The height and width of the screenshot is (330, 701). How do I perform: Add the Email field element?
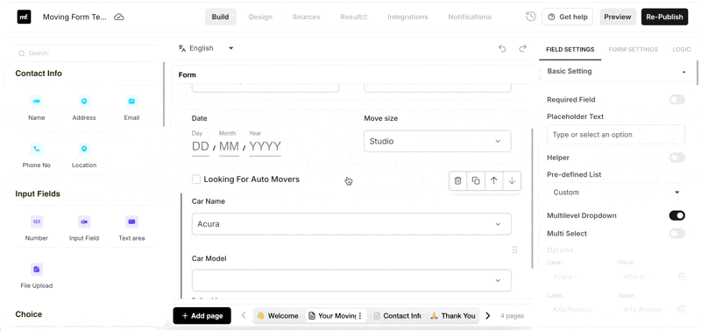point(131,108)
